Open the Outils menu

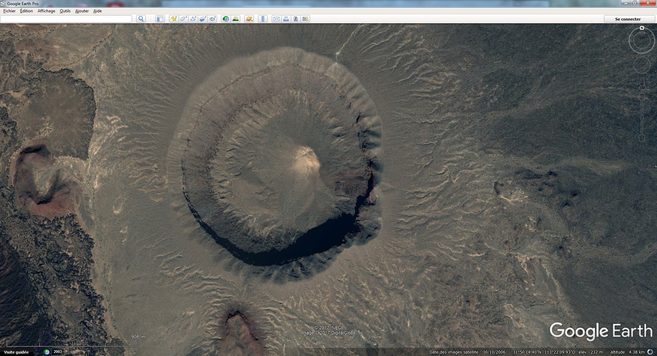tap(65, 11)
